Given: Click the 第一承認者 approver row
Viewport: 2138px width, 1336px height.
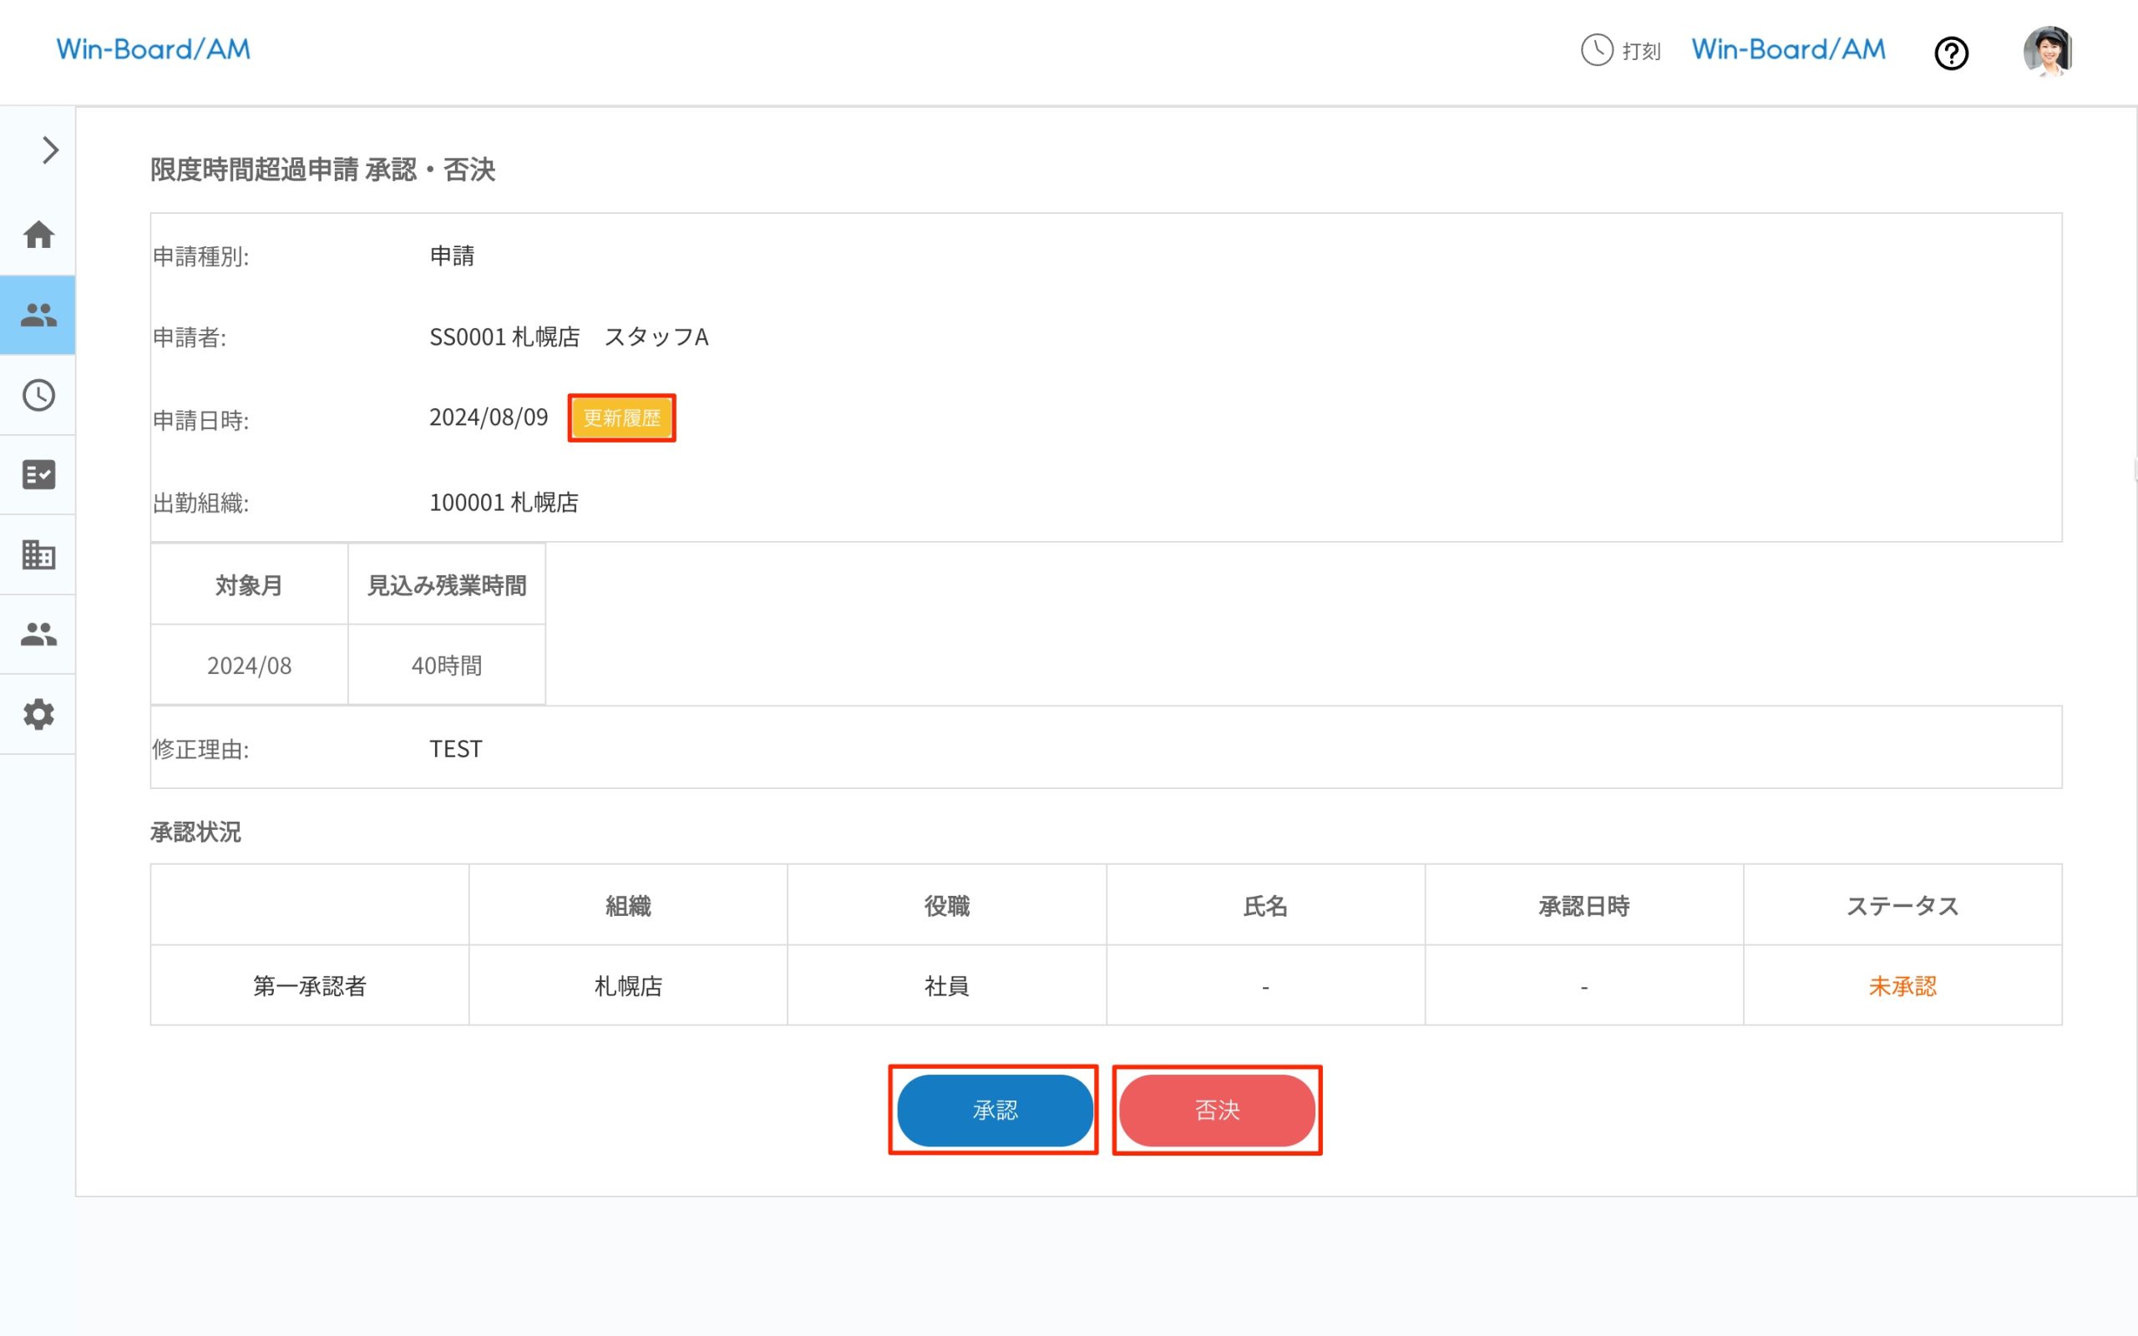Looking at the screenshot, I should pos(310,986).
